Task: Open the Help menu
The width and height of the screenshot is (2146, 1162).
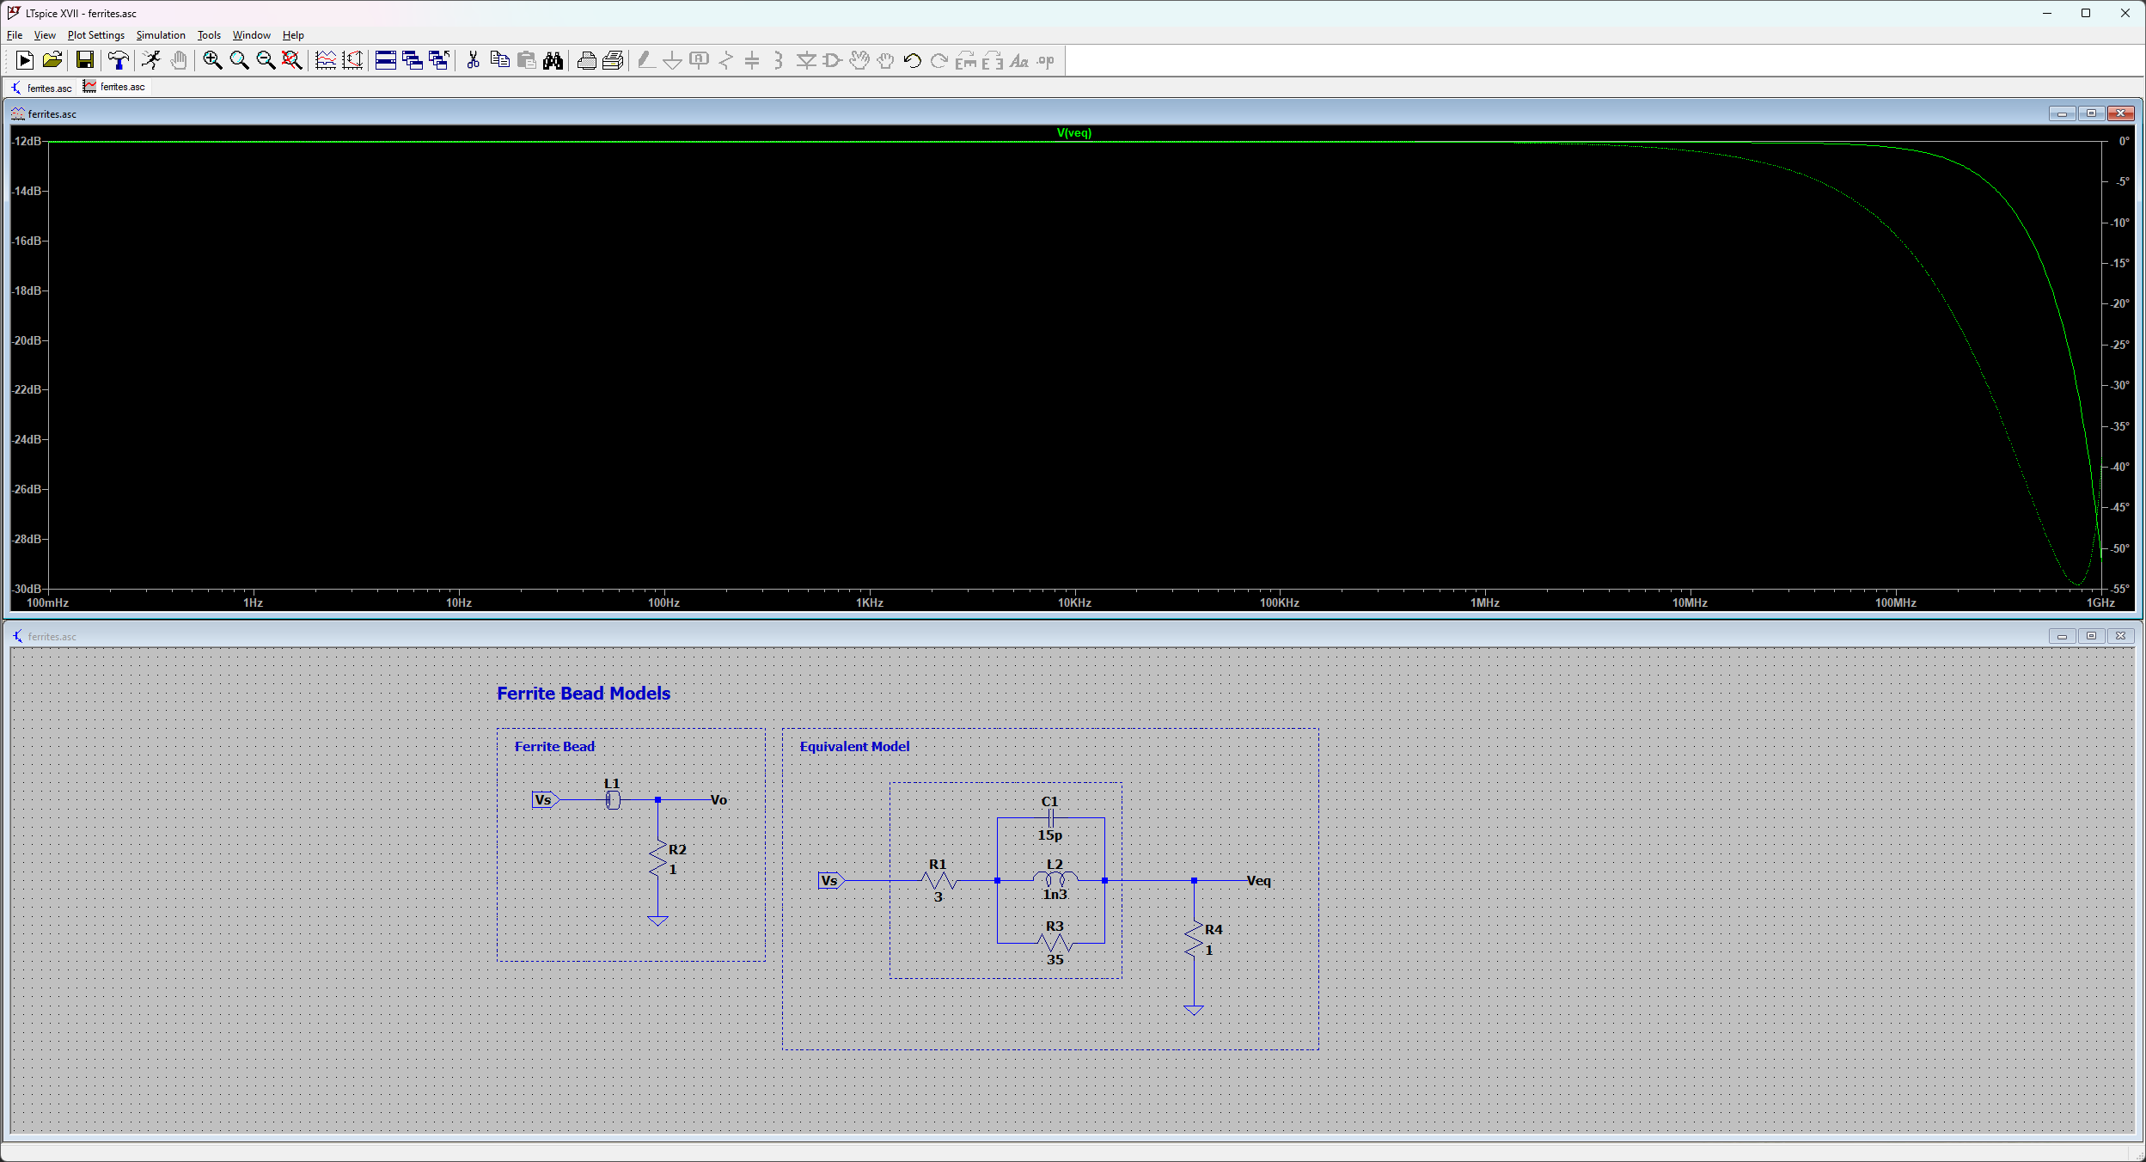Action: (x=293, y=35)
